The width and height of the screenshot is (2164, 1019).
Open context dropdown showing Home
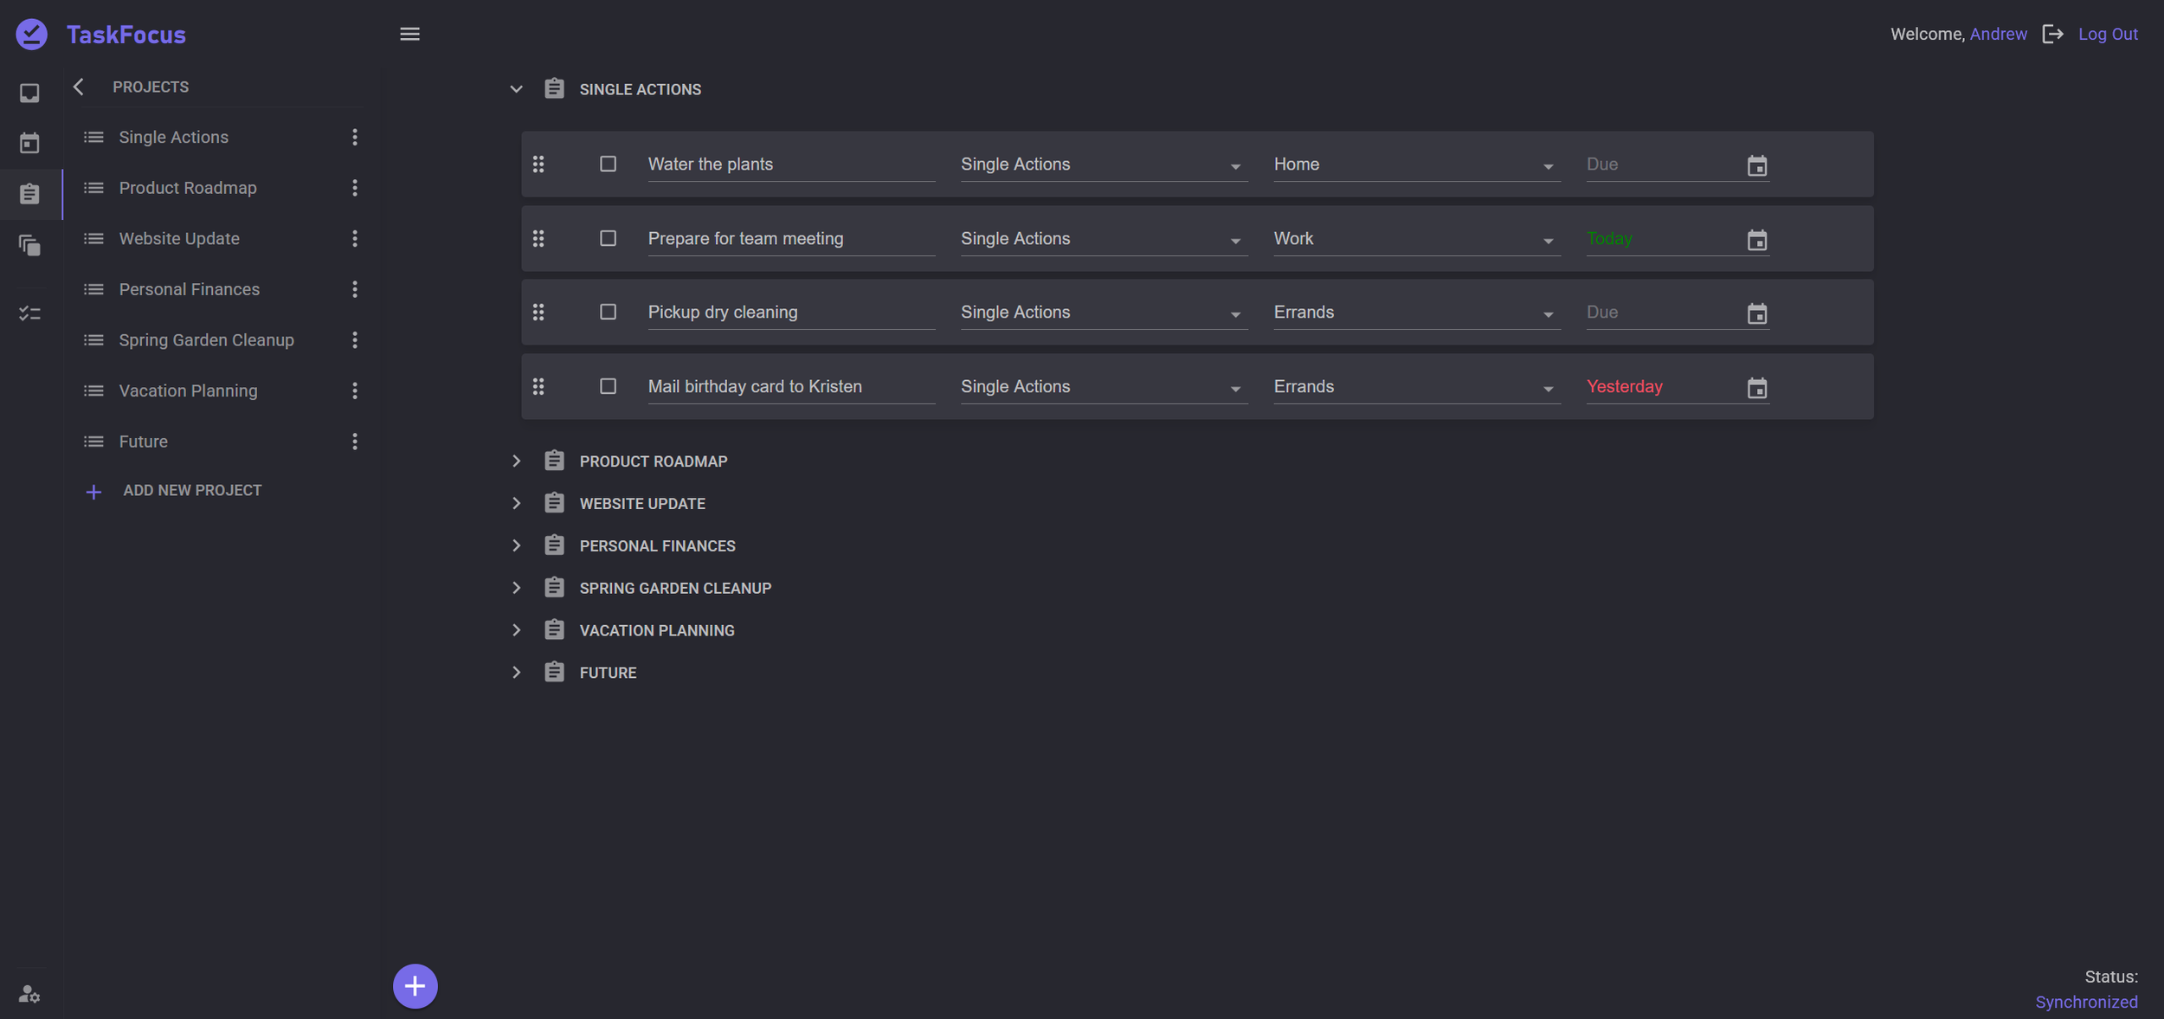point(1415,164)
